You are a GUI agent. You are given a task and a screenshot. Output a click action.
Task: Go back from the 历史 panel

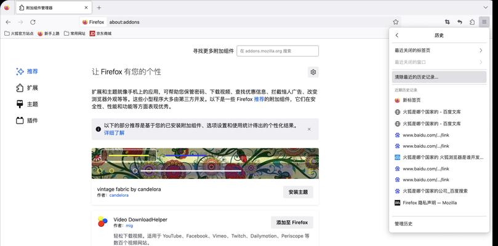[x=397, y=36]
